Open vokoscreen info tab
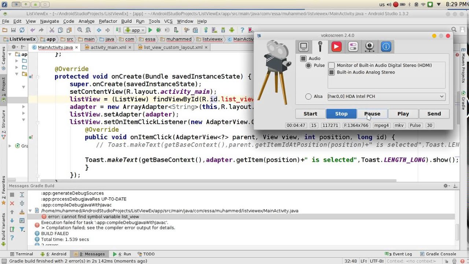469x264 pixels. (386, 47)
